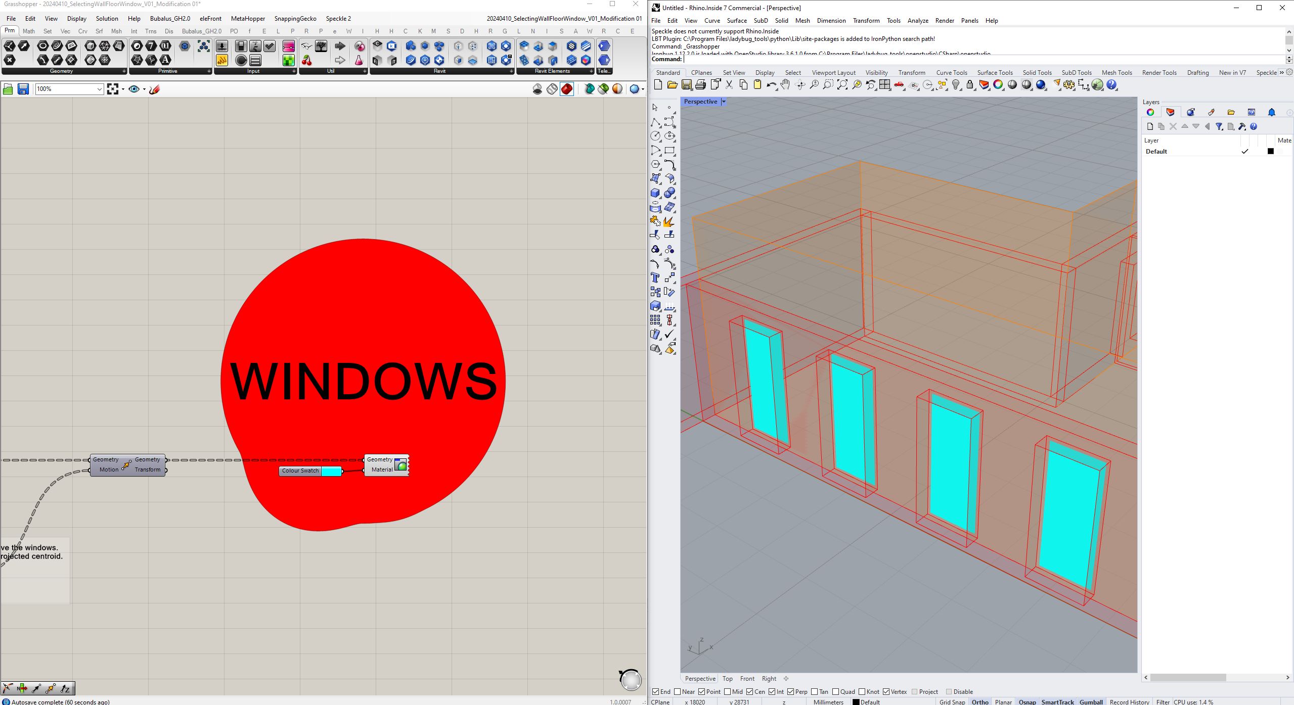The height and width of the screenshot is (705, 1294).
Task: Toggle Gumball in status bar
Action: click(x=1091, y=702)
